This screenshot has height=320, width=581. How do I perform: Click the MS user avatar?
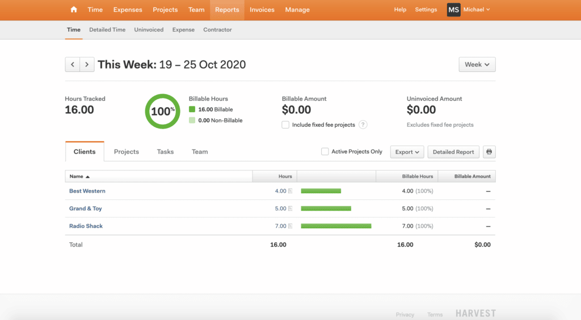tap(453, 10)
